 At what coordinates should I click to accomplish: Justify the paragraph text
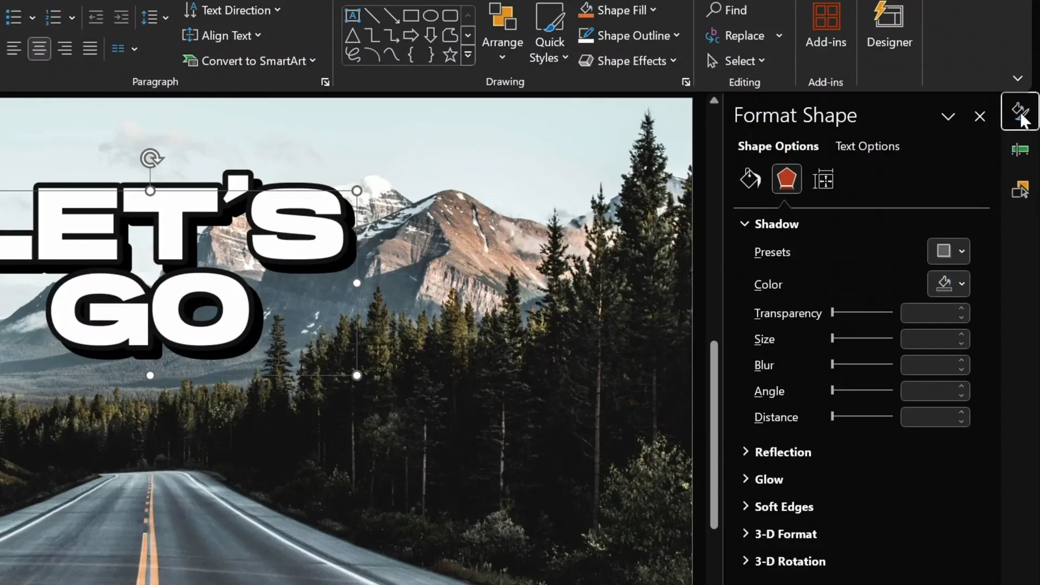pyautogui.click(x=90, y=49)
